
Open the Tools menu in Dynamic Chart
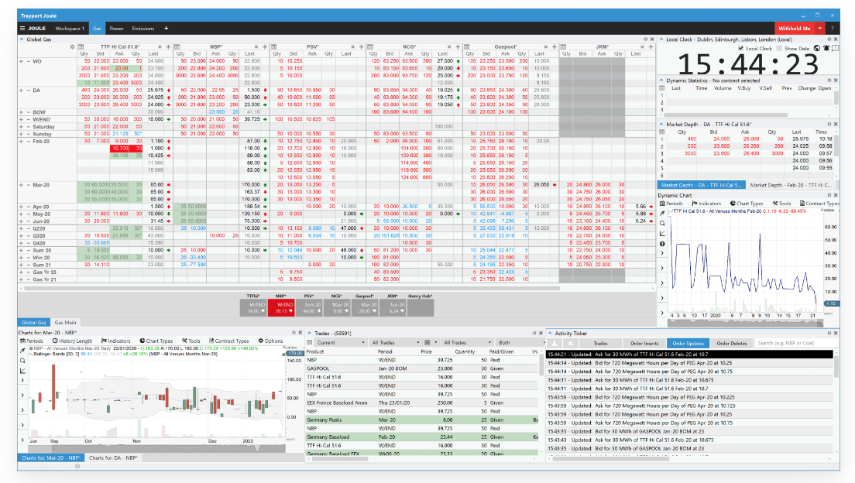[783, 203]
